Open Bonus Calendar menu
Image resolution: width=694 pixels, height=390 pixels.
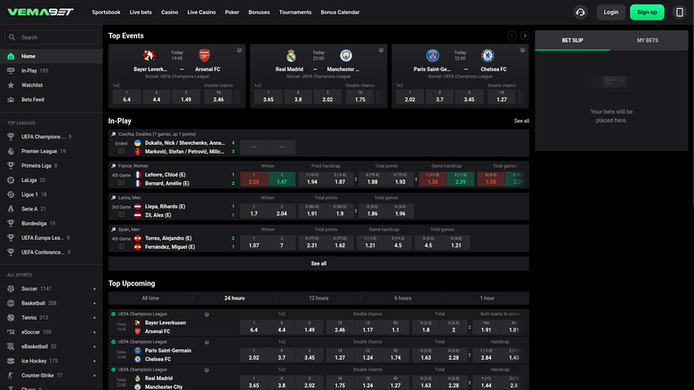click(x=340, y=12)
